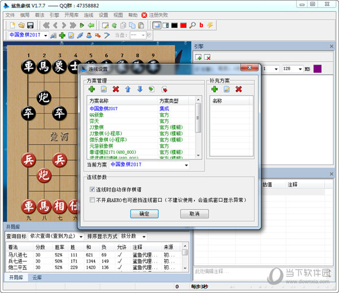Click the red export page icon in 方案管理

pyautogui.click(x=164, y=89)
